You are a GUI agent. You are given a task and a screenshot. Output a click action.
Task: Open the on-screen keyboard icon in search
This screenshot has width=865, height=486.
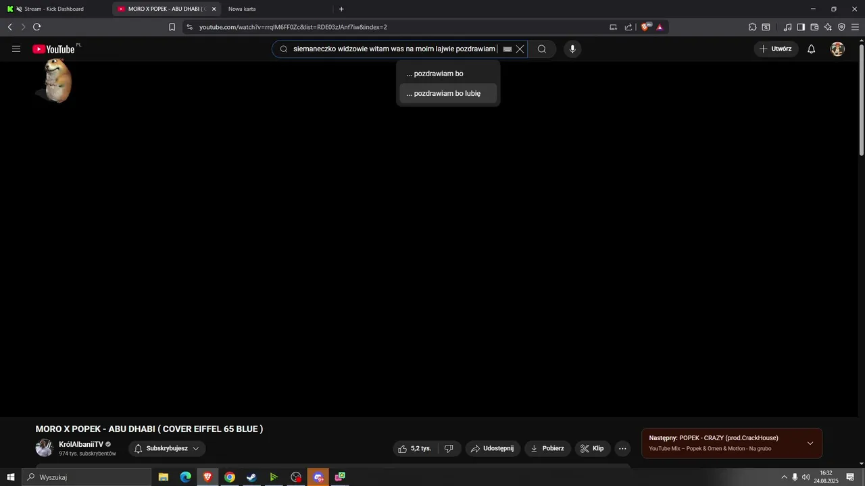[508, 49]
